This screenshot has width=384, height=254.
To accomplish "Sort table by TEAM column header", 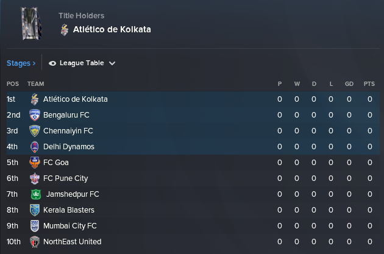I will (35, 83).
